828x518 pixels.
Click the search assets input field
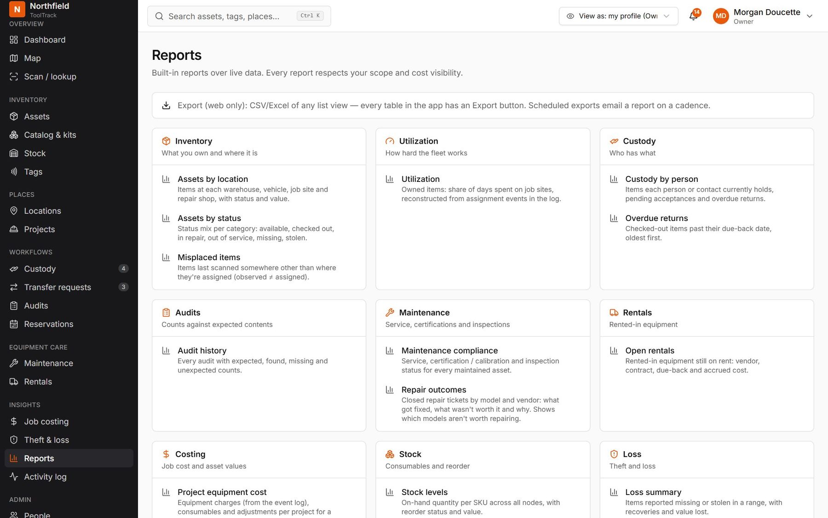(239, 16)
